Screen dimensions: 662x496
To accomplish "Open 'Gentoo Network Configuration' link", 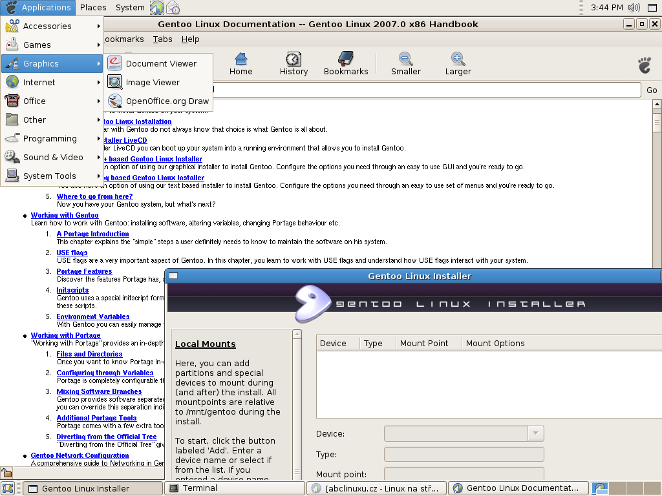I will 80,455.
